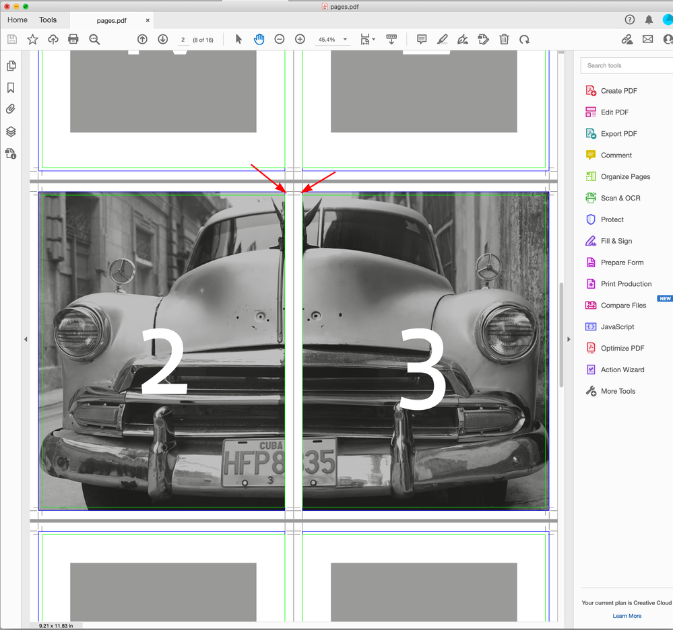Open the find text magnifier tool
The width and height of the screenshot is (673, 630).
(94, 40)
